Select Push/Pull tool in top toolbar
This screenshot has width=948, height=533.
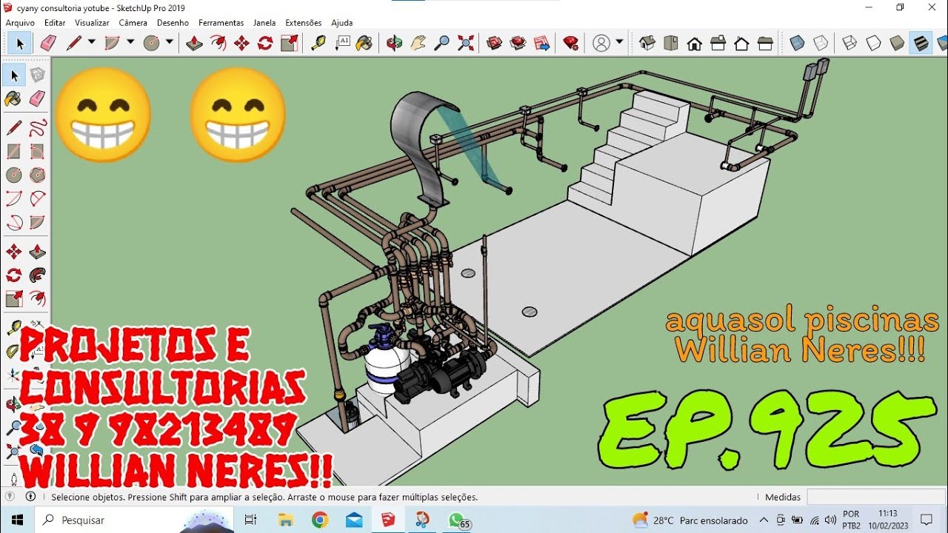pos(194,43)
